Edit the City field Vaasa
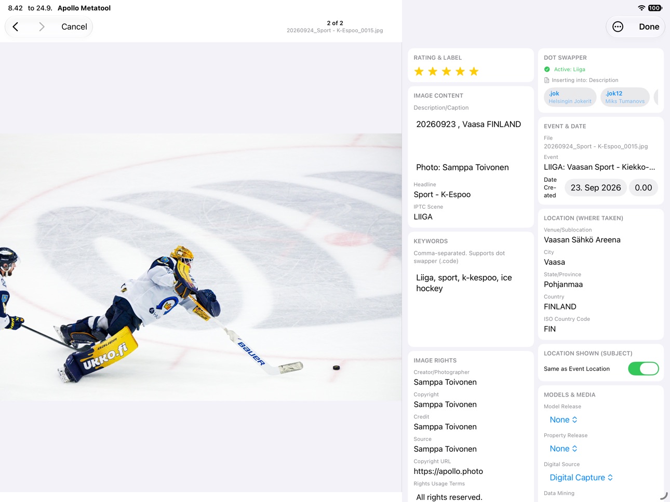The image size is (670, 502). (600, 262)
